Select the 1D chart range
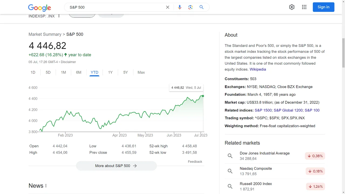 33,72
